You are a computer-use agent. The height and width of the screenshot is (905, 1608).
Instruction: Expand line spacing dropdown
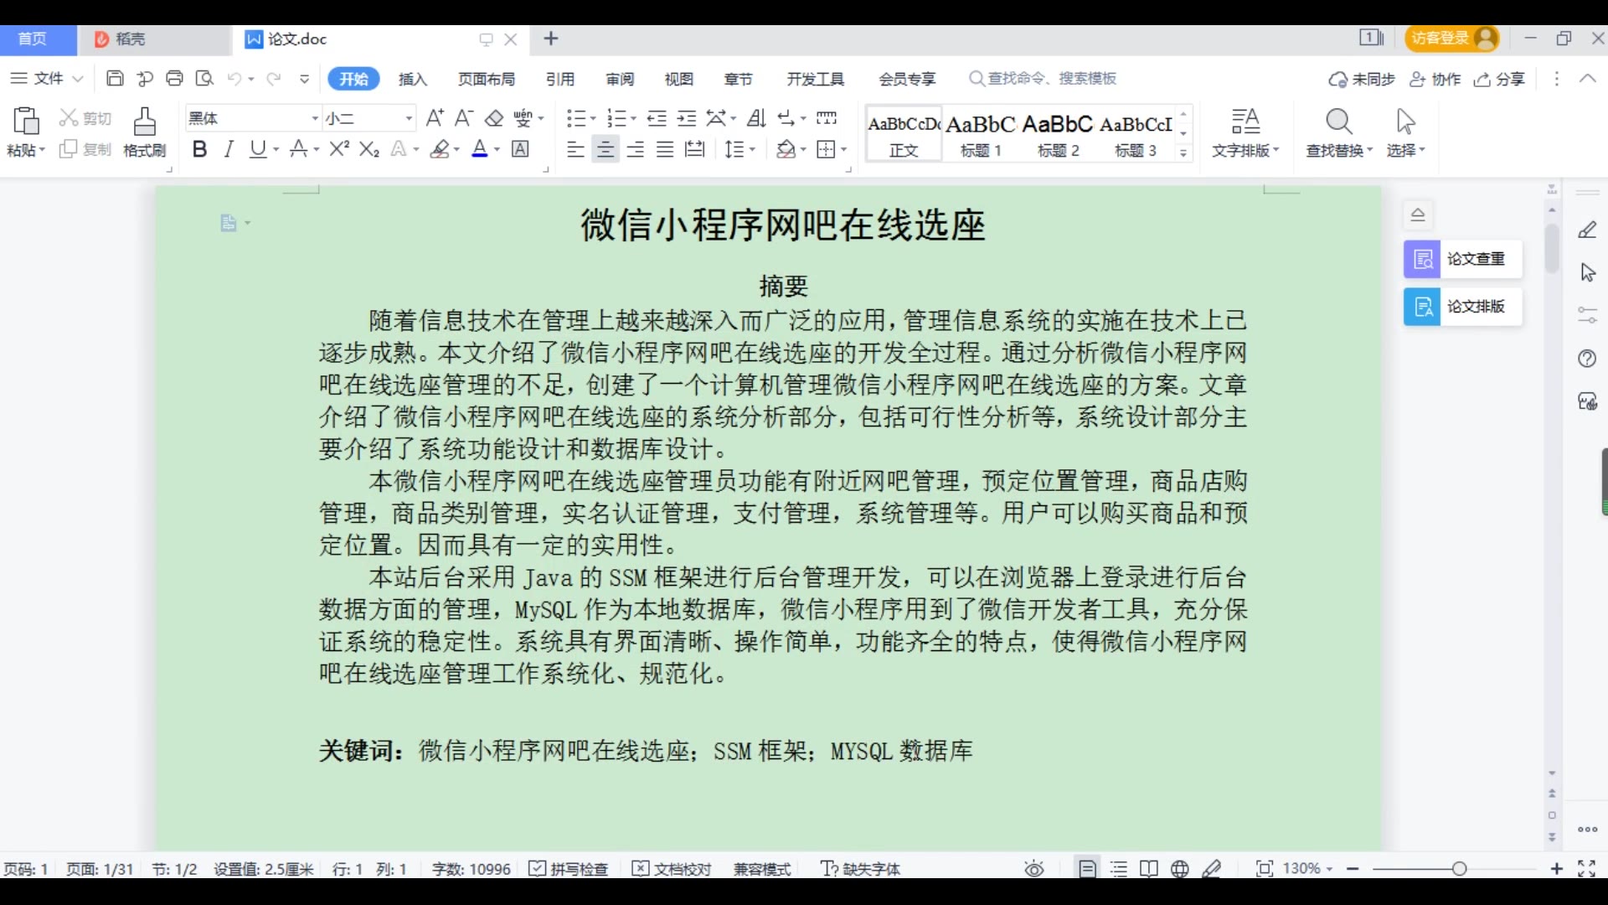(x=752, y=149)
